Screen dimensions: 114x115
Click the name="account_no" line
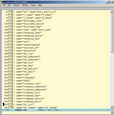[x=22, y=48]
